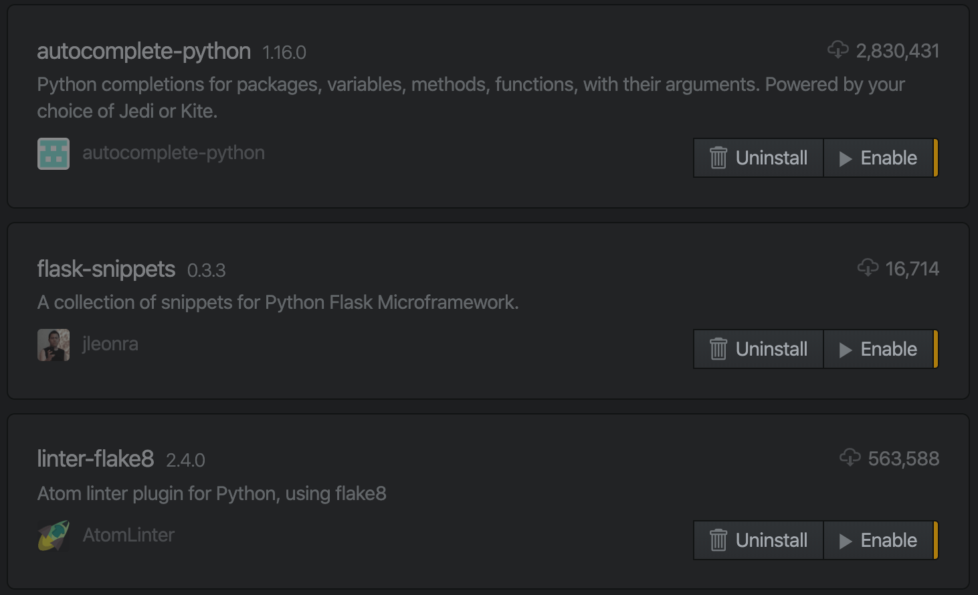
Task: Open the autocomplete-python author name link
Action: [x=173, y=153]
